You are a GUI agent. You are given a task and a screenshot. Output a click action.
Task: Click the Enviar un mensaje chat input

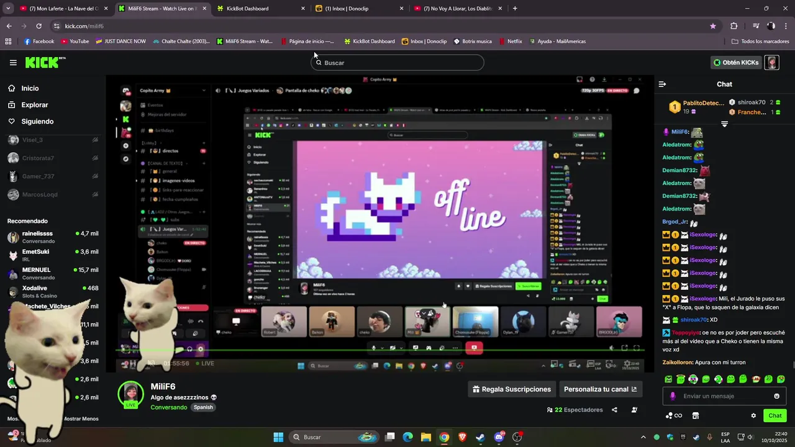(724, 396)
